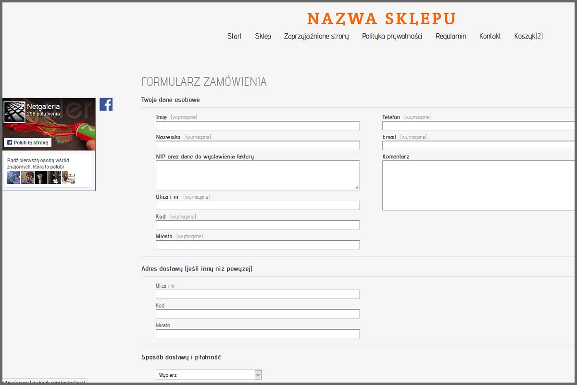Click into the Nazwisko field

(257, 146)
